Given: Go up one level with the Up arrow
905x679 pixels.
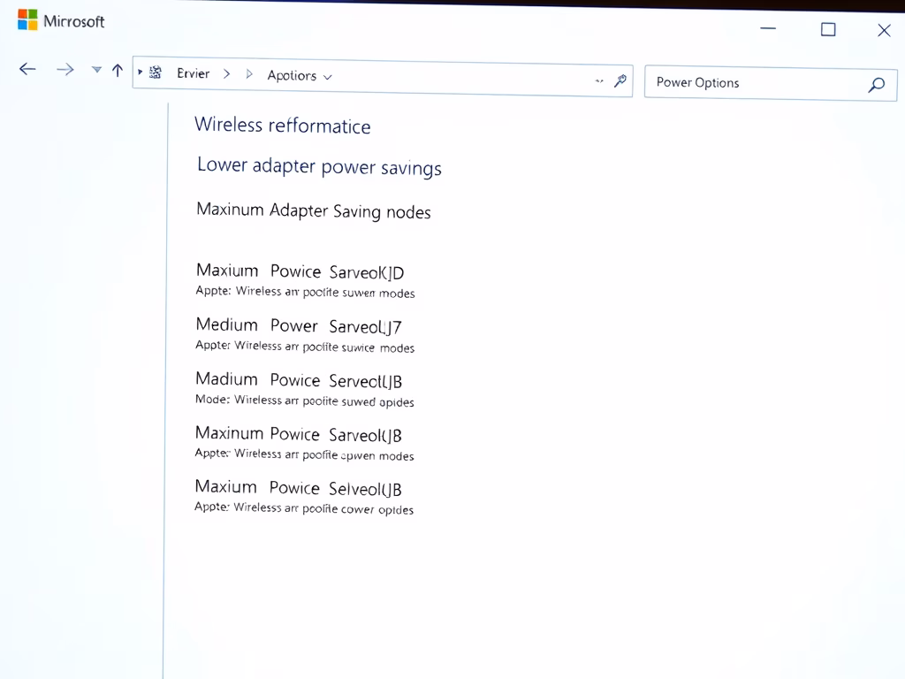Looking at the screenshot, I should (117, 71).
